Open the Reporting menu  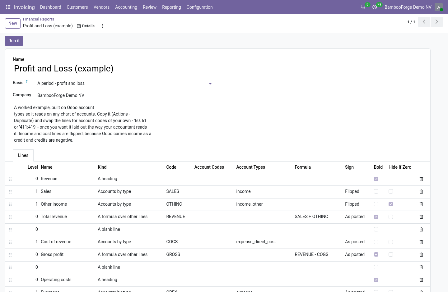pos(171,7)
